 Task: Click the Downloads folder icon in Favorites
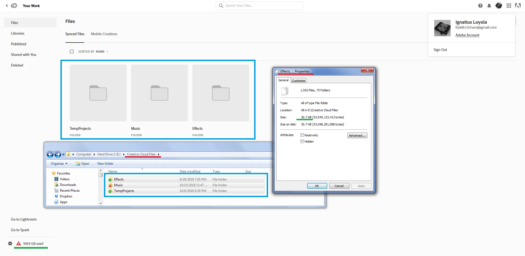(56, 185)
